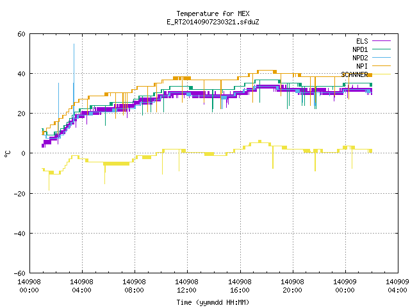
Task: Click the filename subtitle E_RT20140907230321.sfduZ
Action: (213, 22)
